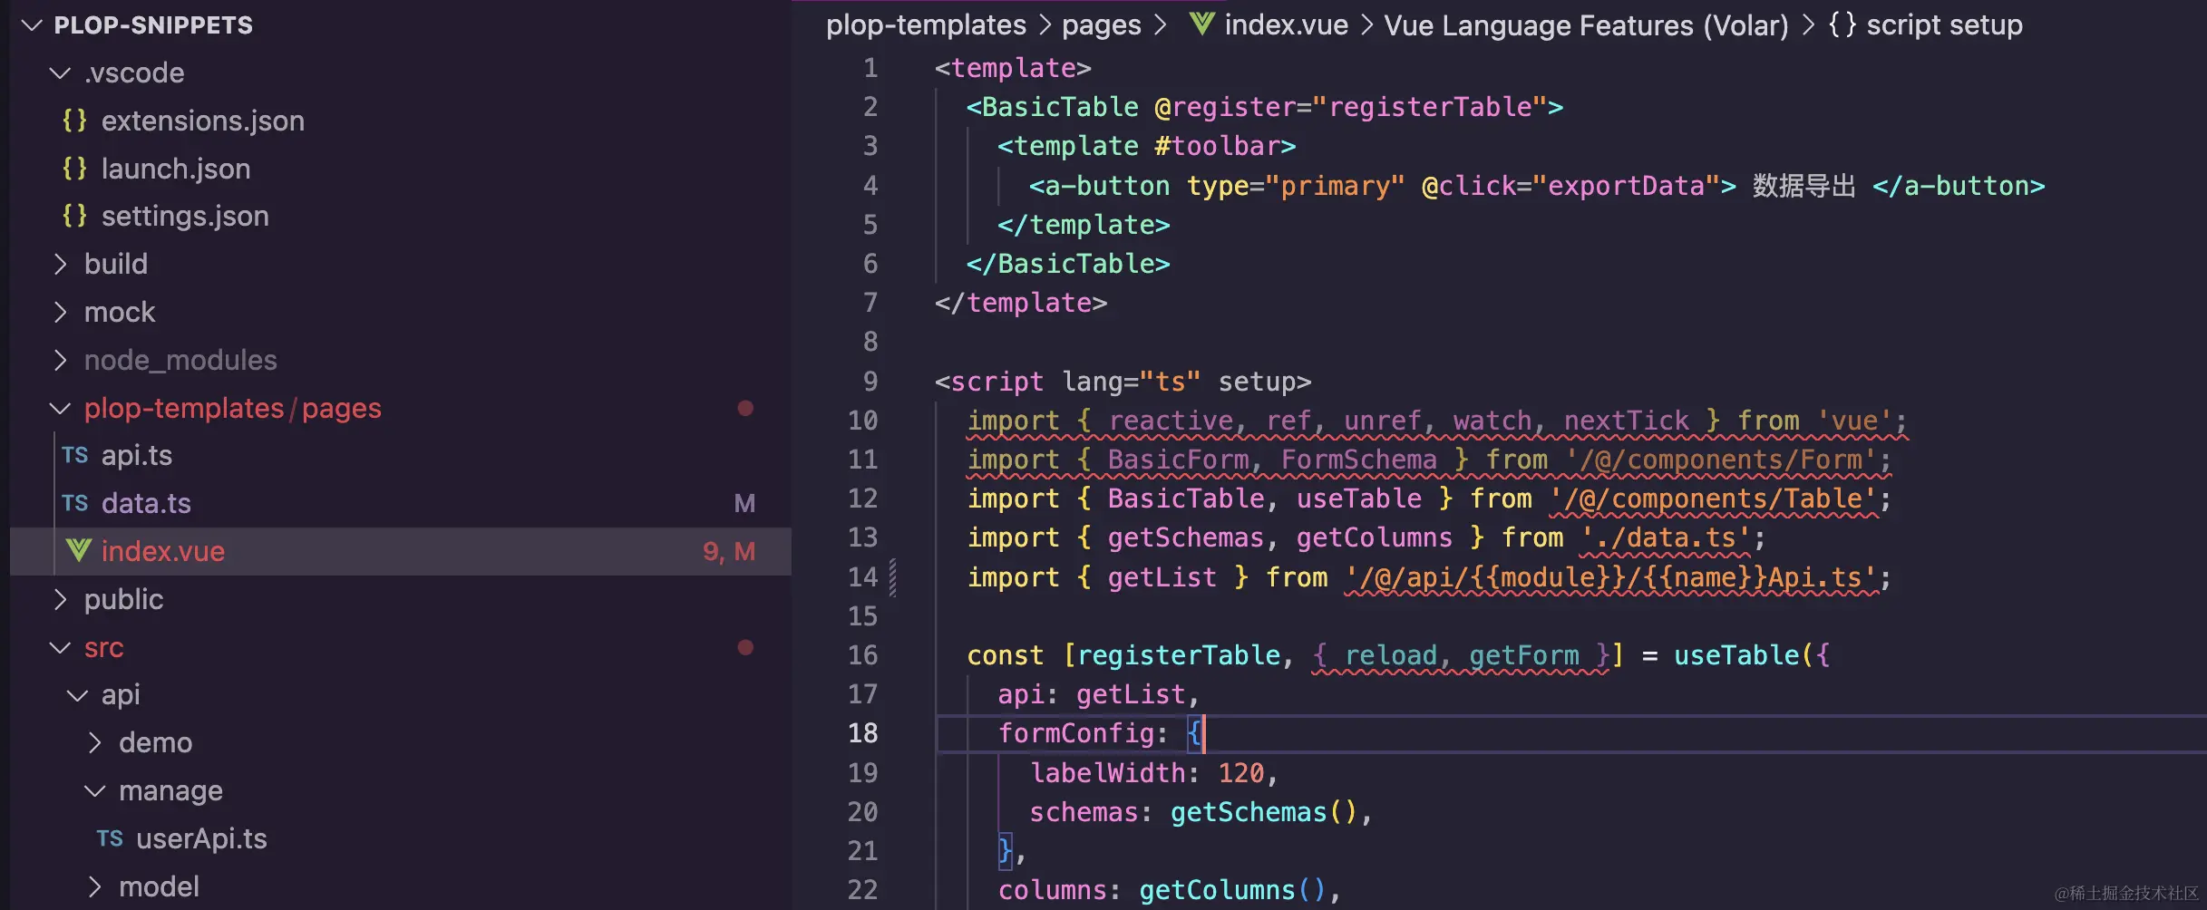Expand the node_modules folder
The height and width of the screenshot is (910, 2207).
click(x=60, y=360)
